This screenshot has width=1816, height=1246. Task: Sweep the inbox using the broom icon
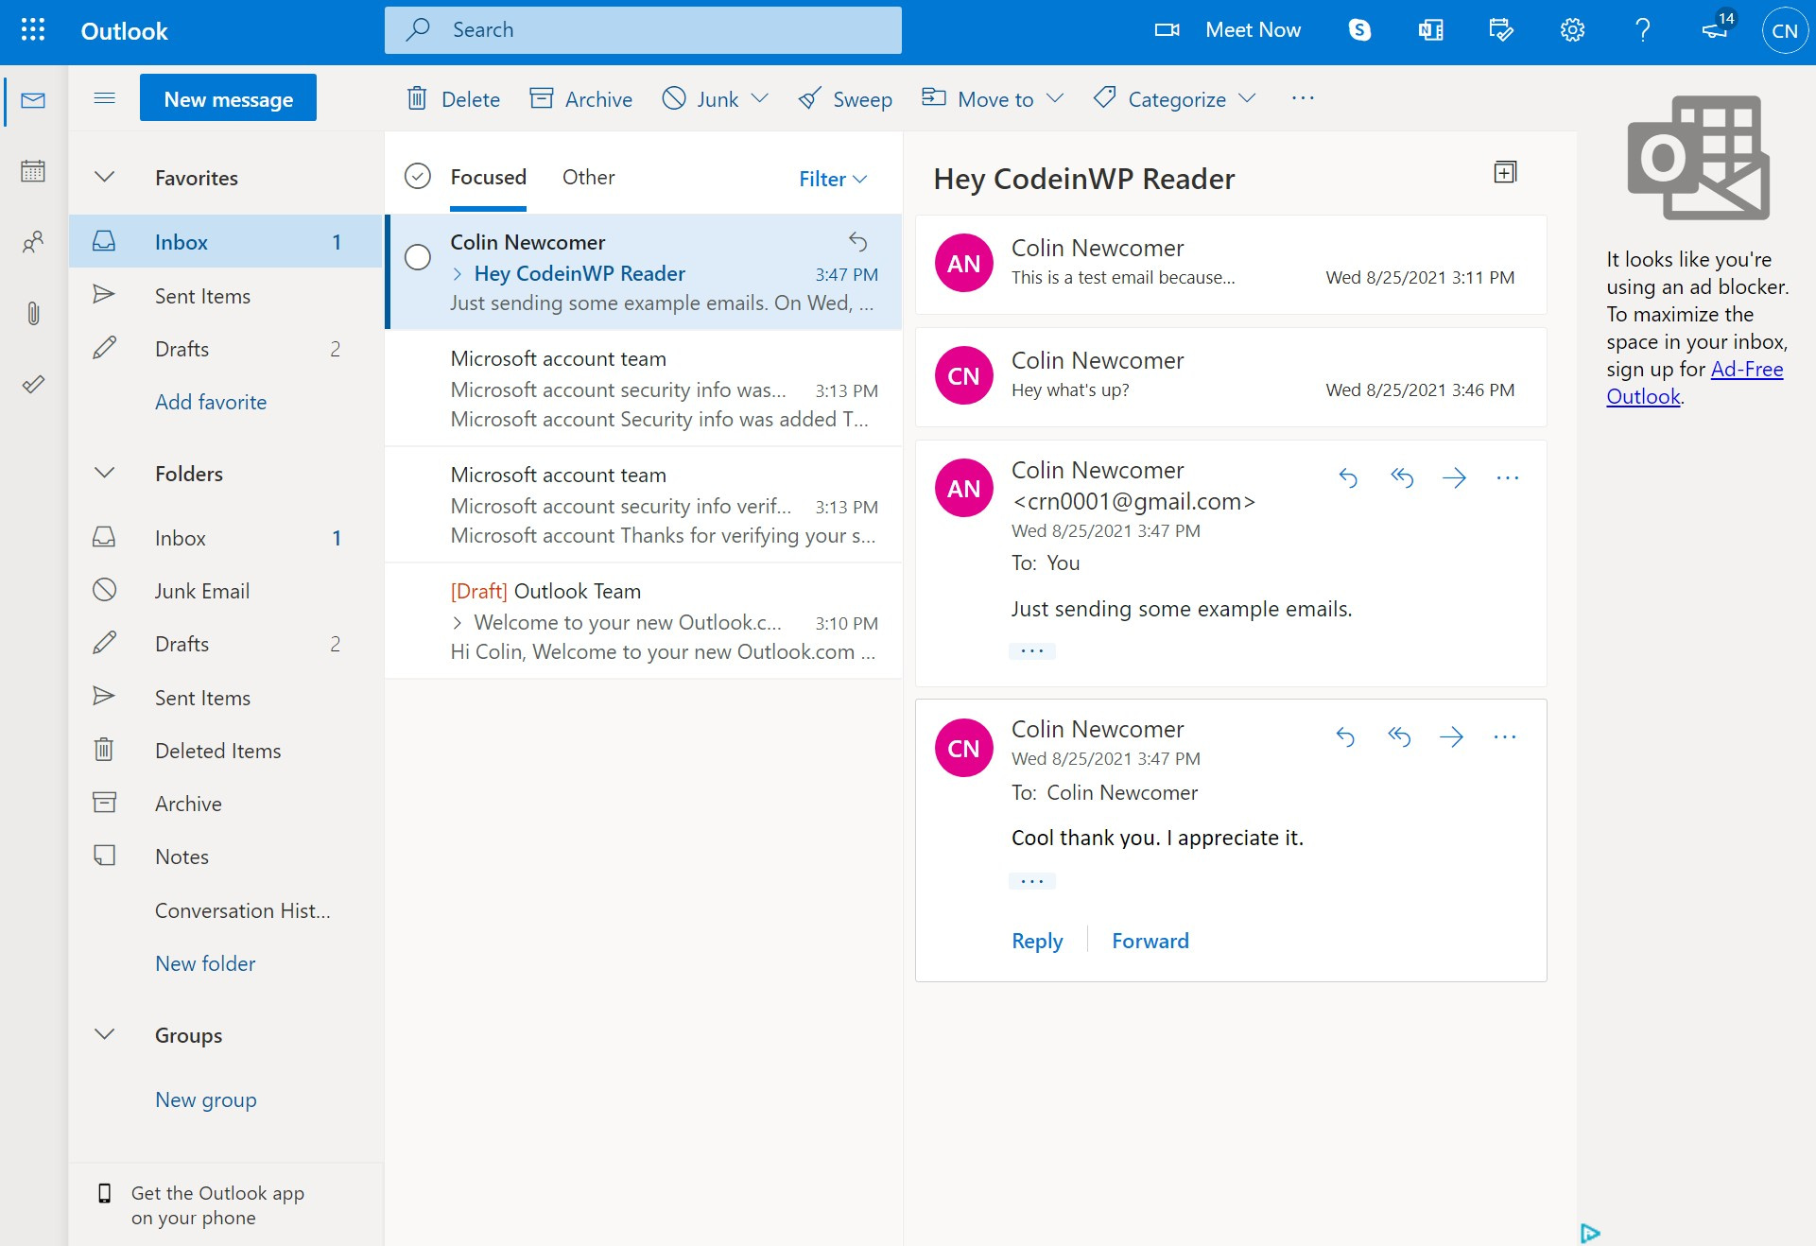(844, 98)
